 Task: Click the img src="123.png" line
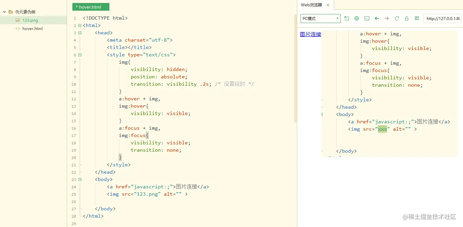pos(147,194)
